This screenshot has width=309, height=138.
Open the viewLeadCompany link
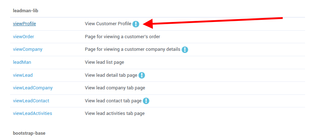[x=33, y=88]
